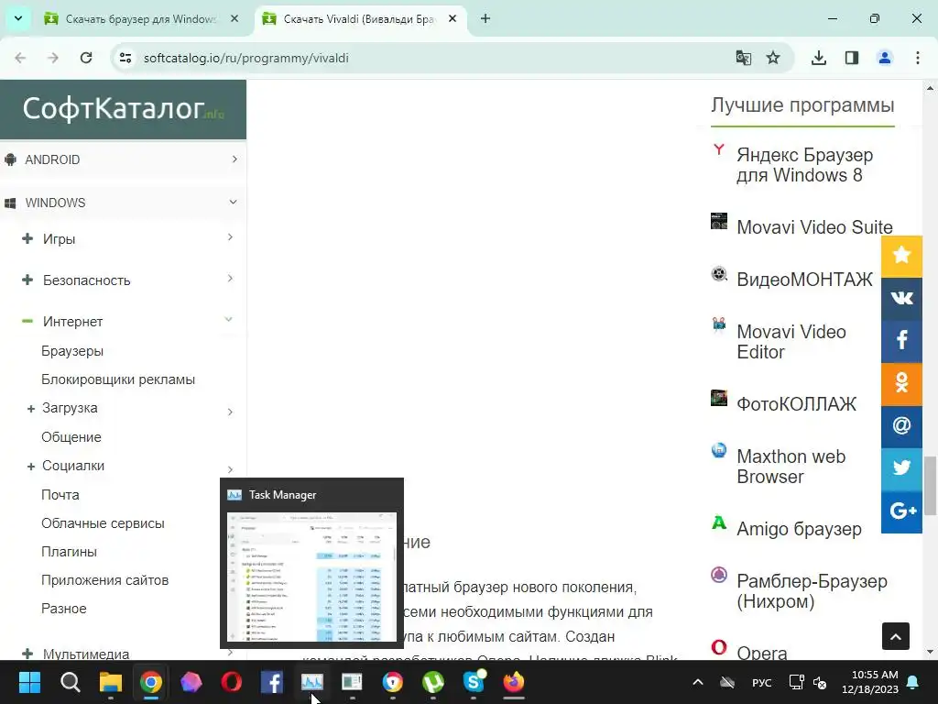Click Task Manager taskbar icon
The image size is (938, 704).
[x=312, y=682]
